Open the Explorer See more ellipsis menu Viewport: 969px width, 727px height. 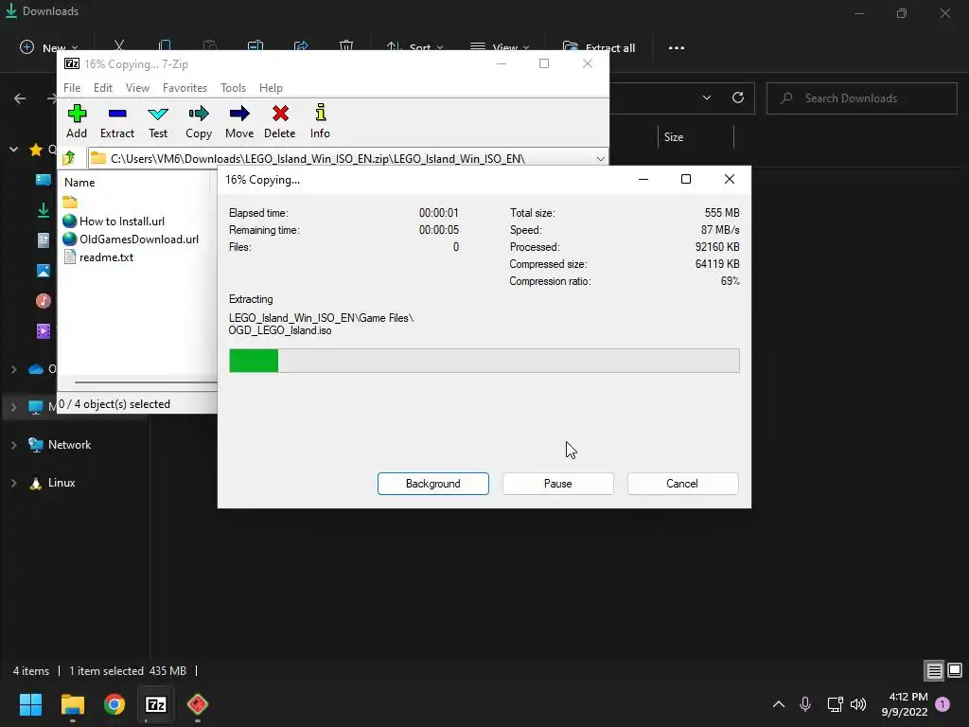click(x=676, y=47)
